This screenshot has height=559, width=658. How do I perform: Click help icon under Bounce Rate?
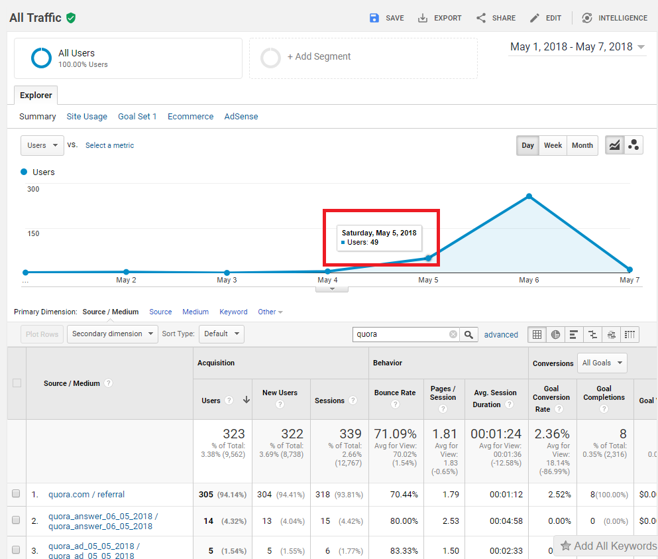[x=395, y=404]
